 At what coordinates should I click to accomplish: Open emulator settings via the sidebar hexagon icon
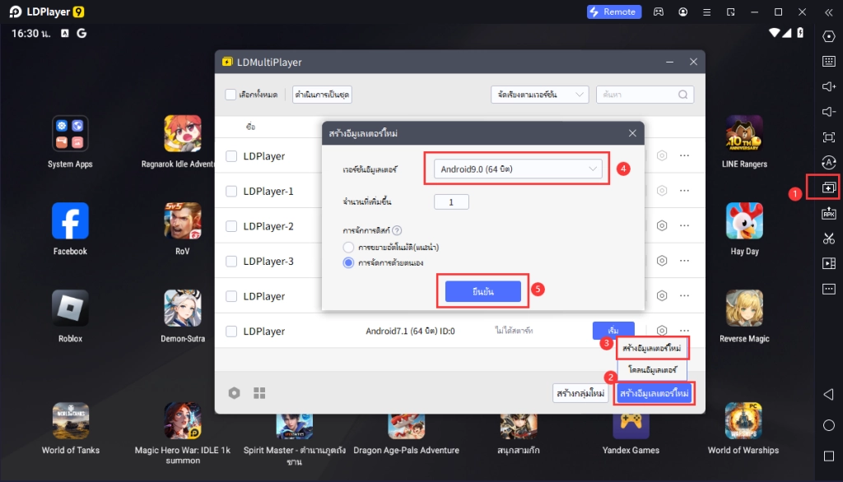click(828, 36)
